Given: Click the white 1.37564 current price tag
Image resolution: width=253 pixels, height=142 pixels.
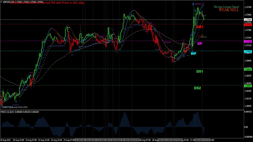Looking at the screenshot, I should pos(248,20).
